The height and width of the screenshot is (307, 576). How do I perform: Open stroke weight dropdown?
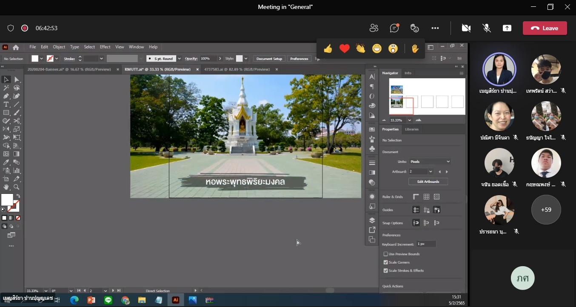tap(101, 59)
